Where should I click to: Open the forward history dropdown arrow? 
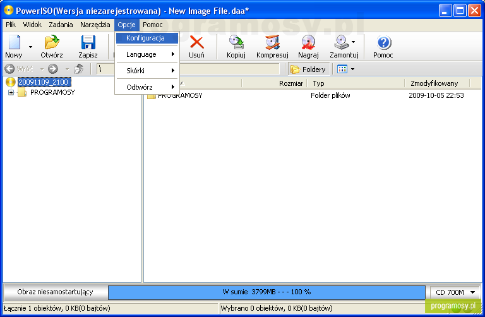[67, 69]
